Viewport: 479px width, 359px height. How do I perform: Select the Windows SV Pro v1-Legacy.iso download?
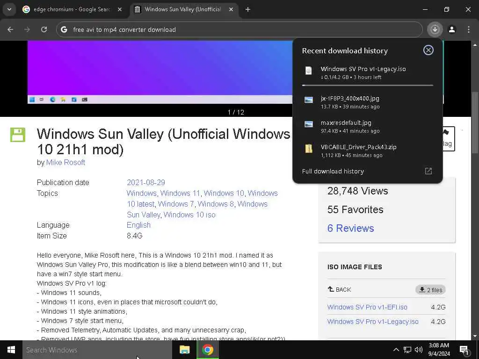pos(368,72)
